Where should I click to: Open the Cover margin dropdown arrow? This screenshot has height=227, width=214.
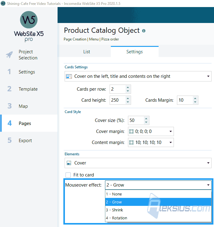click(x=171, y=131)
